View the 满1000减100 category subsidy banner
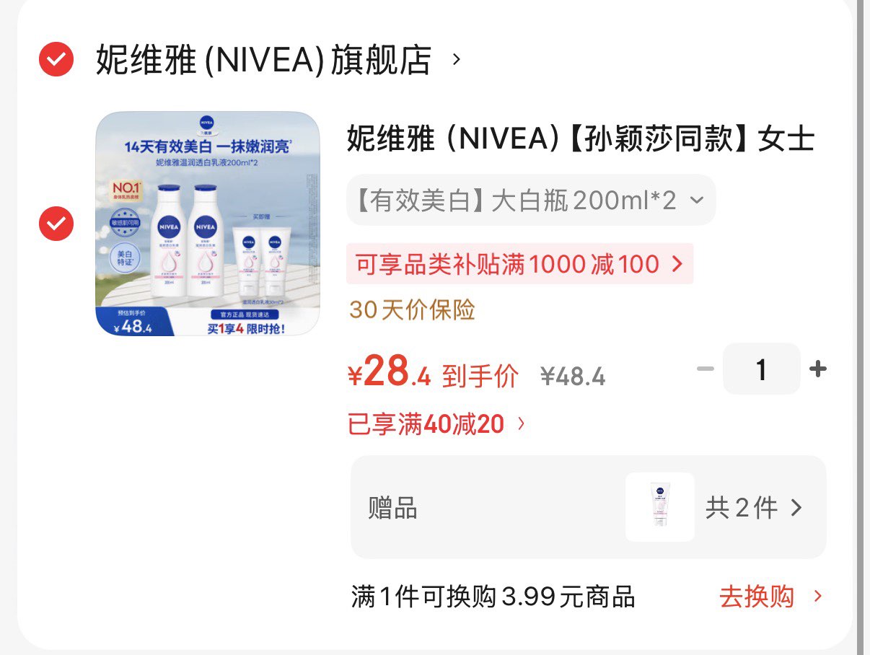870x655 pixels. pyautogui.click(x=519, y=264)
